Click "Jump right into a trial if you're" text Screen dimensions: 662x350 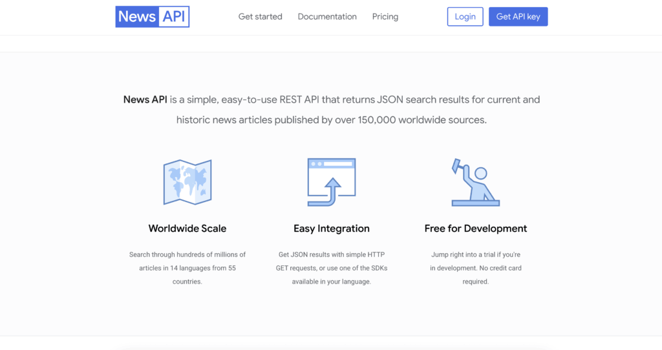(475, 254)
